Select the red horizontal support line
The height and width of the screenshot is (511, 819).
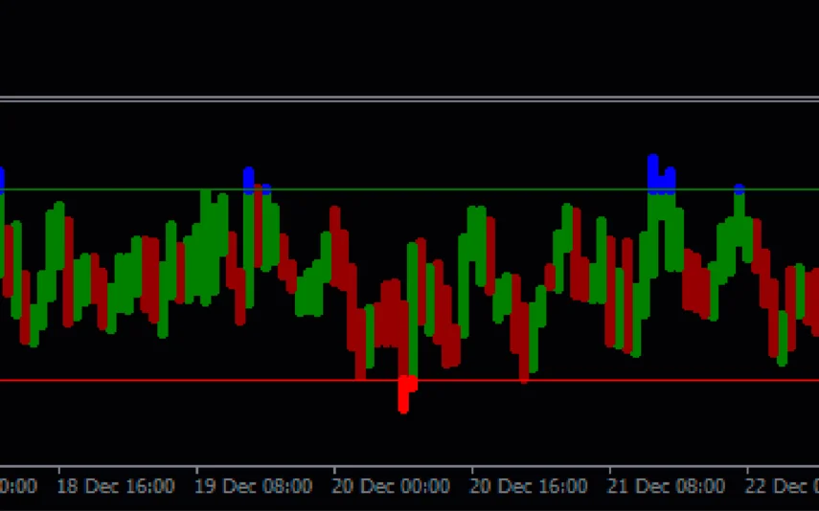pyautogui.click(x=575, y=380)
